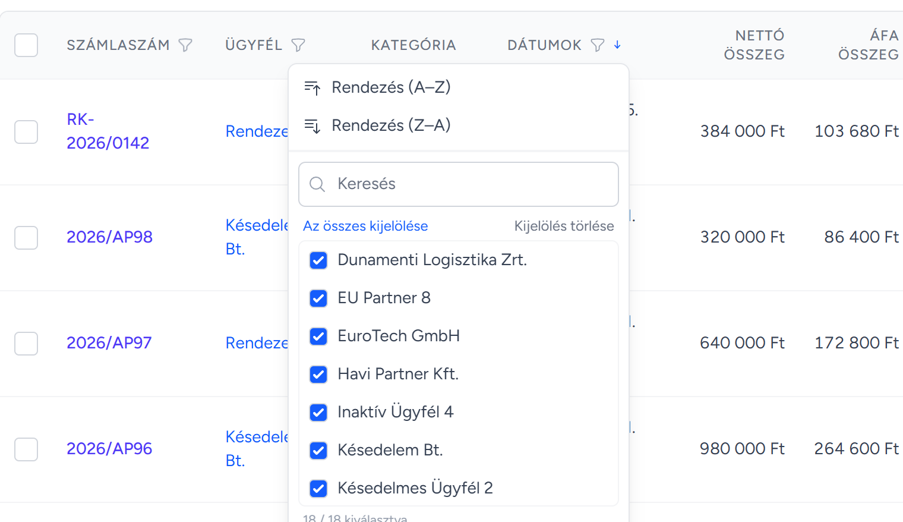
Task: Toggle the Dátumok sort direction arrow
Action: (x=617, y=45)
